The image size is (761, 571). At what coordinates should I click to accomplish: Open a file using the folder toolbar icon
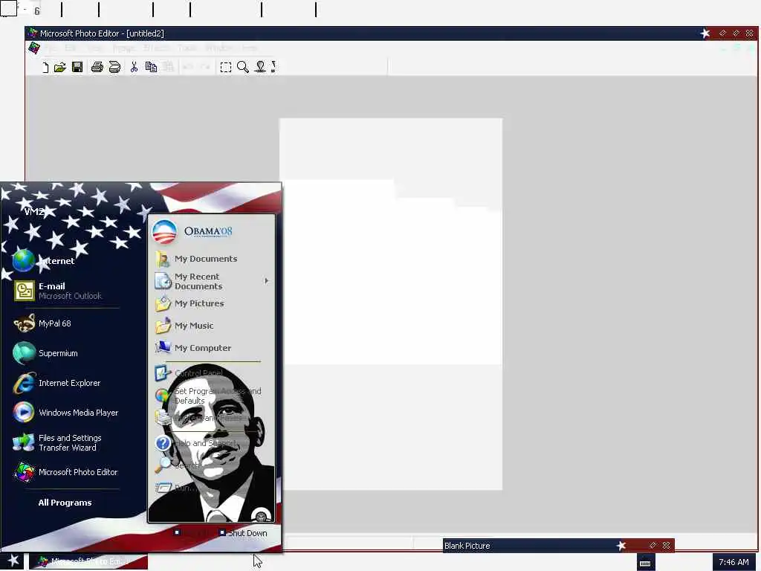[x=60, y=67]
